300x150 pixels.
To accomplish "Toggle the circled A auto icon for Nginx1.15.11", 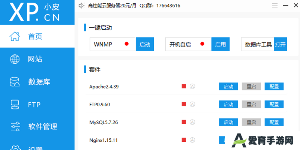I will 192,140.
